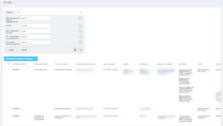Open the Дата создания в системе dropdown
Image resolution: width=223 pixels, height=126 pixels.
point(36,31)
